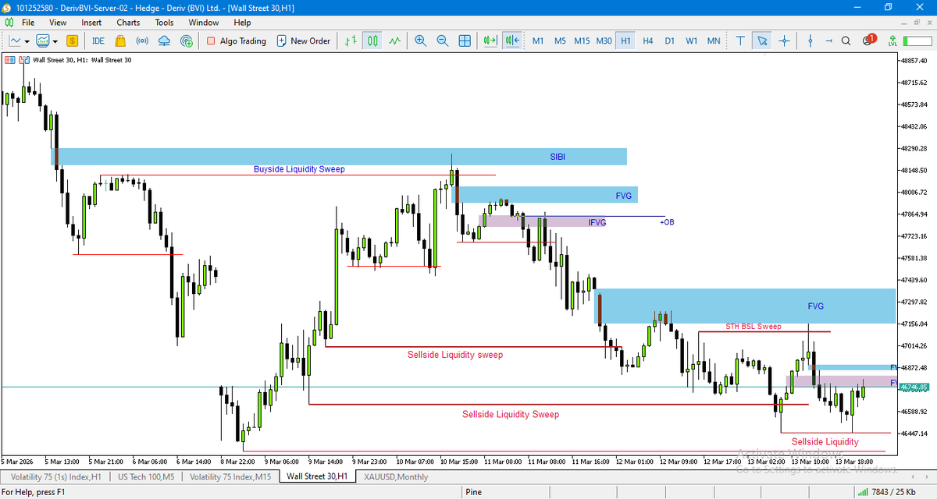Open account notifications with red badge
Image resolution: width=937 pixels, height=499 pixels.
click(868, 40)
